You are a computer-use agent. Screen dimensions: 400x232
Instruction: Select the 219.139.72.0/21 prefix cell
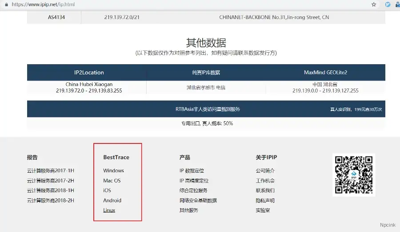[122, 17]
